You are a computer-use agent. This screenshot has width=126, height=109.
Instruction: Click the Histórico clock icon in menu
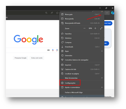[x=62, y=38]
